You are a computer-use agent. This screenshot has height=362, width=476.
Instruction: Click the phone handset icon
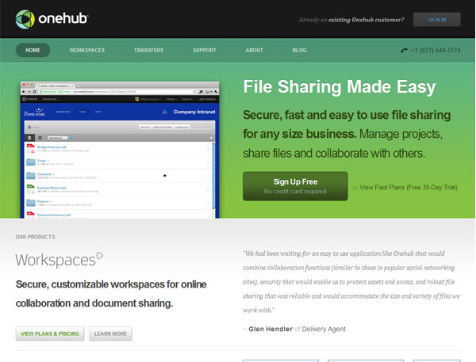coord(404,51)
